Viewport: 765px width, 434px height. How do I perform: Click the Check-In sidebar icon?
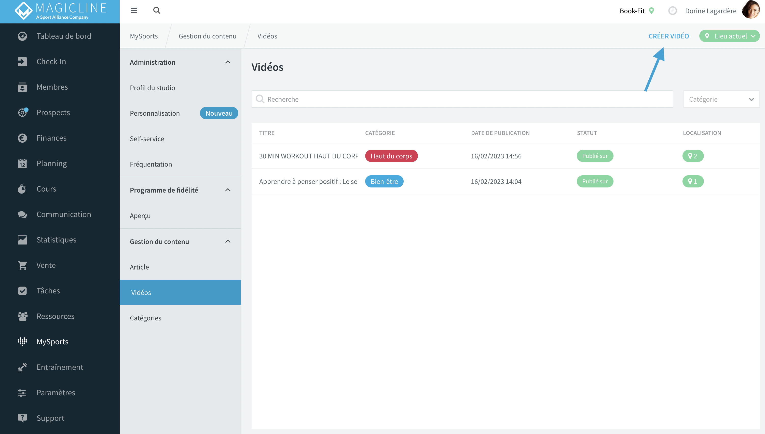point(22,61)
